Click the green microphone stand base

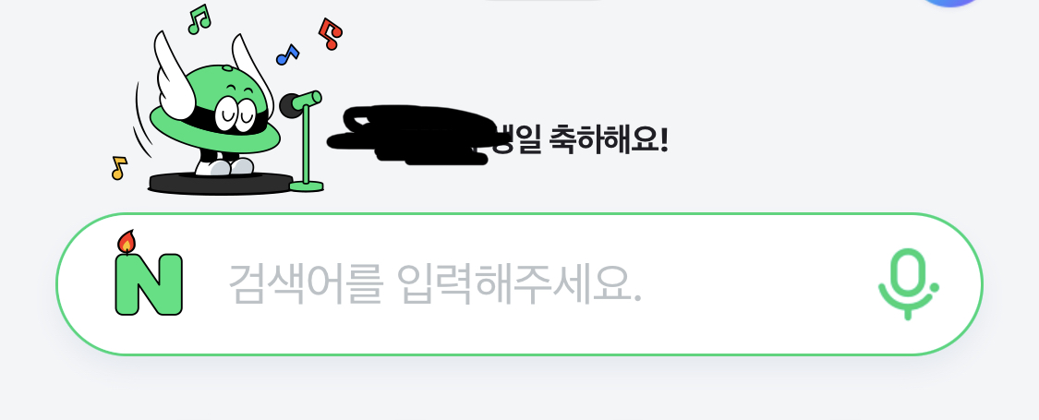[307, 186]
